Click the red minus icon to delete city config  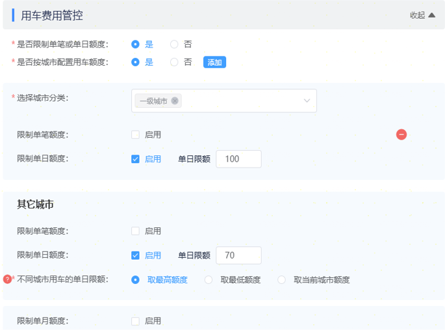point(401,134)
